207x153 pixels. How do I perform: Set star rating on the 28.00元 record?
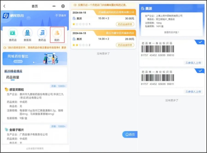pyautogui.click(x=80, y=45)
